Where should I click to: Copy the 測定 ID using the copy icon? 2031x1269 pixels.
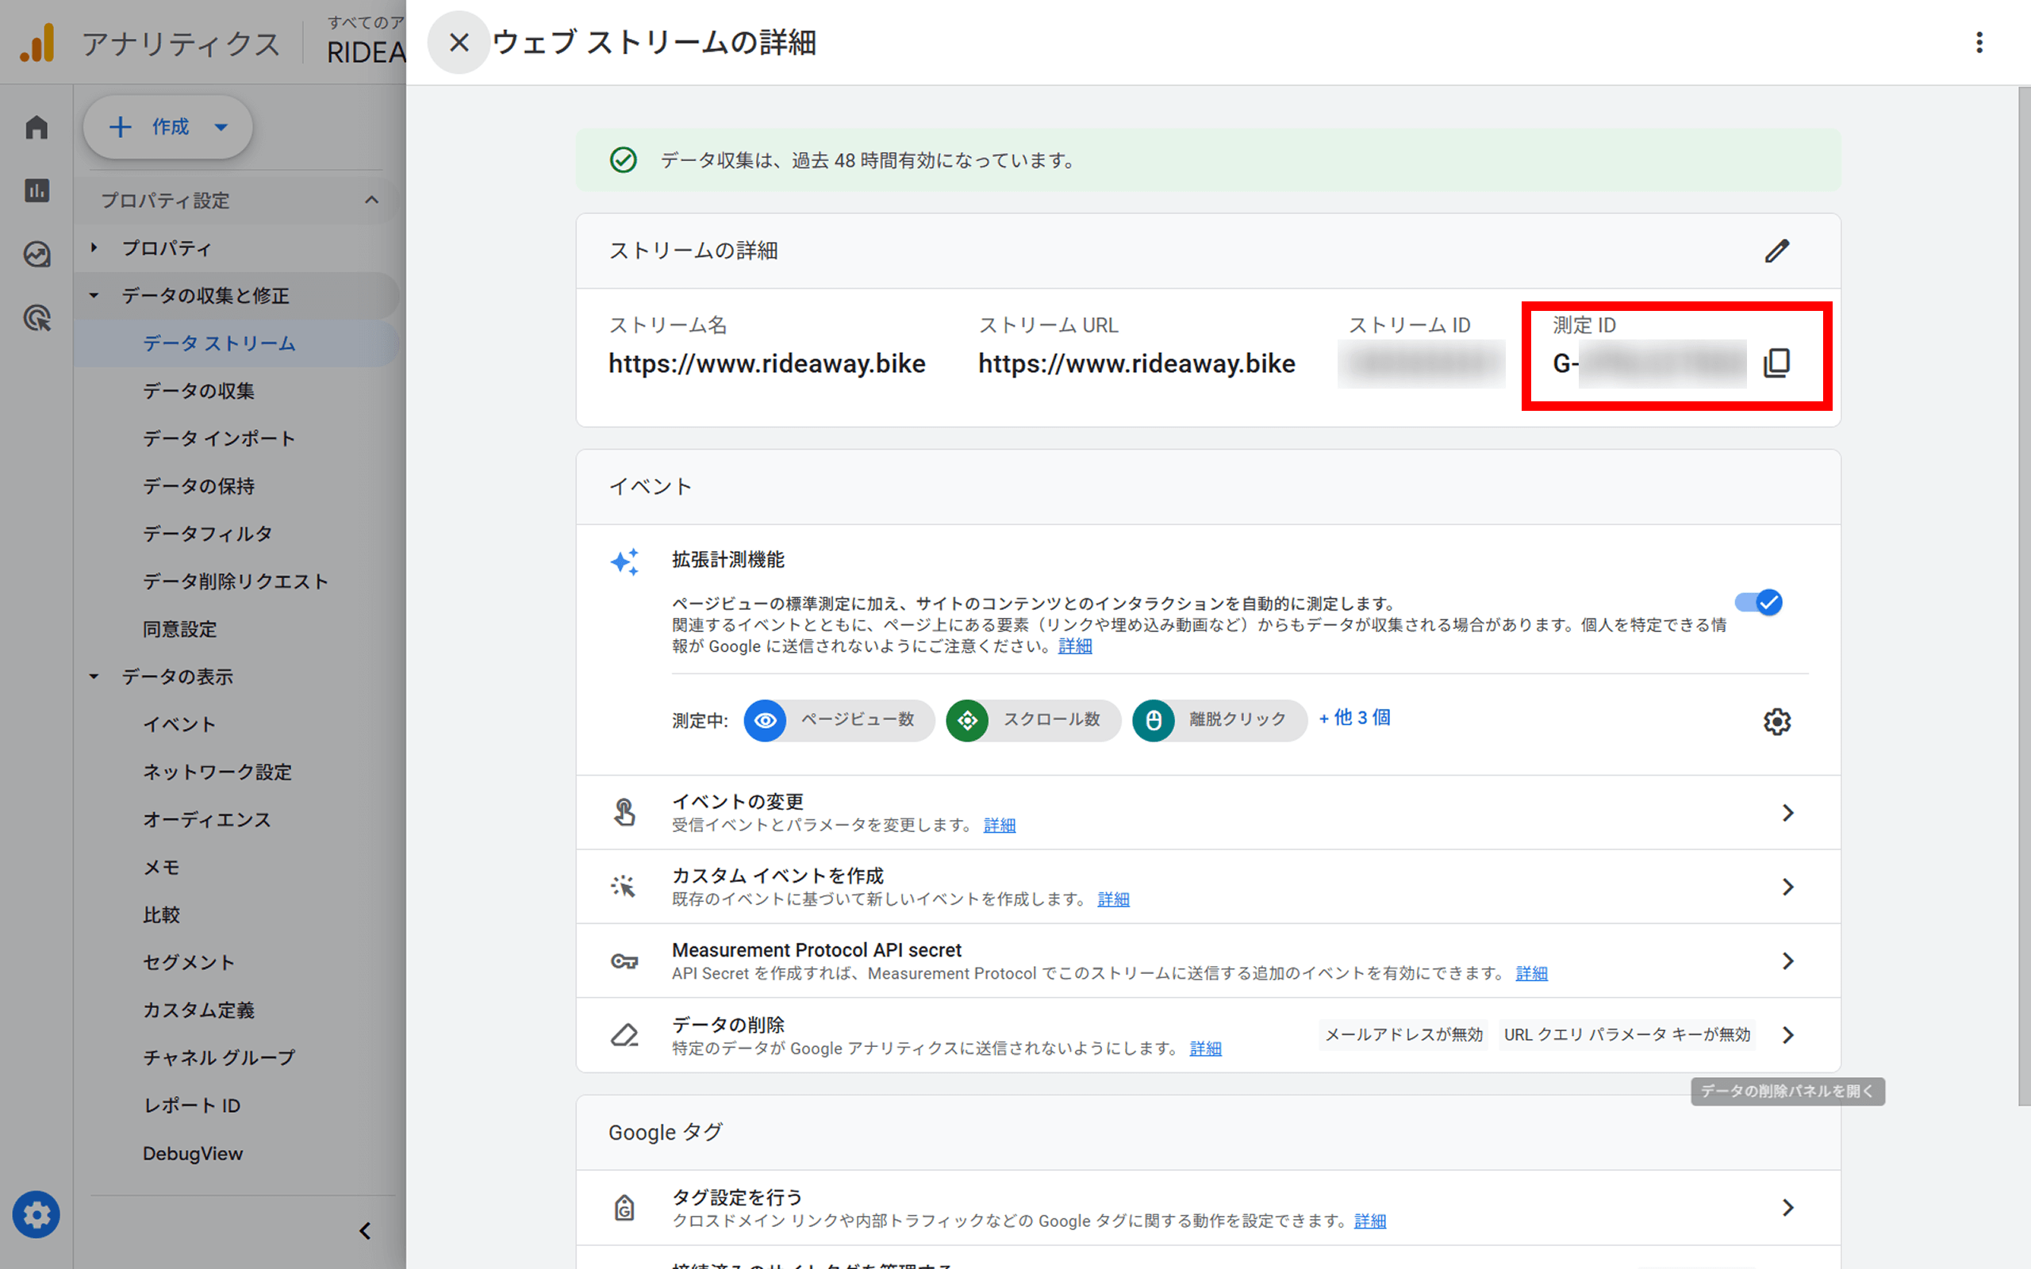1776,362
